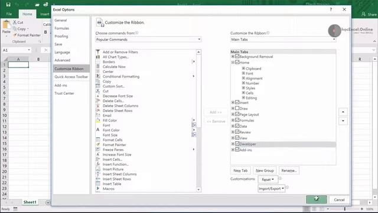The height and width of the screenshot is (213, 378).
Task: Expand the Alignment group node
Action: point(243,78)
